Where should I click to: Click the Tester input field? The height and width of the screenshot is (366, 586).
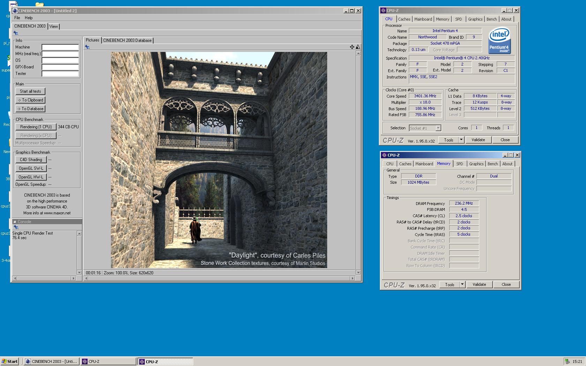point(60,74)
